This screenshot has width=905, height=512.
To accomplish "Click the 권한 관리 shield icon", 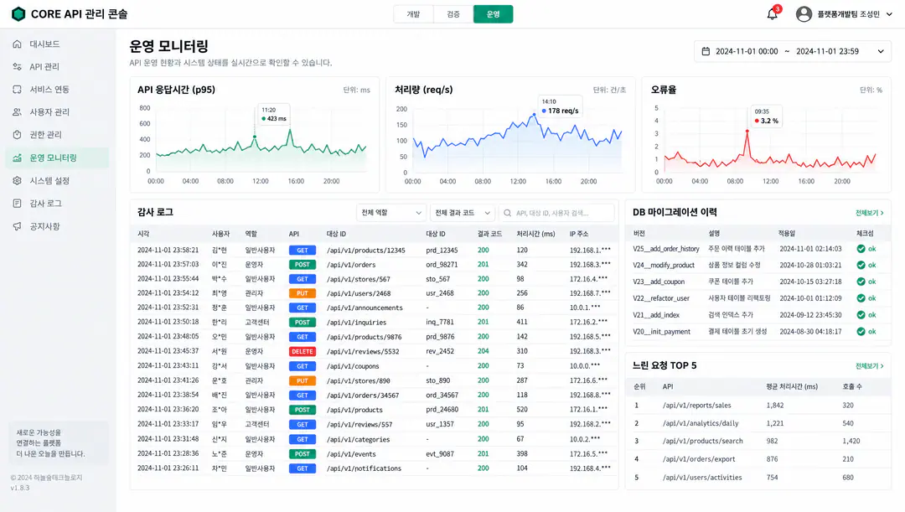I will (18, 134).
